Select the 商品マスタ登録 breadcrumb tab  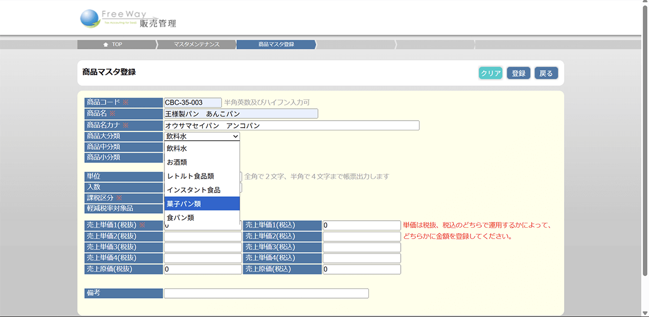tap(276, 44)
